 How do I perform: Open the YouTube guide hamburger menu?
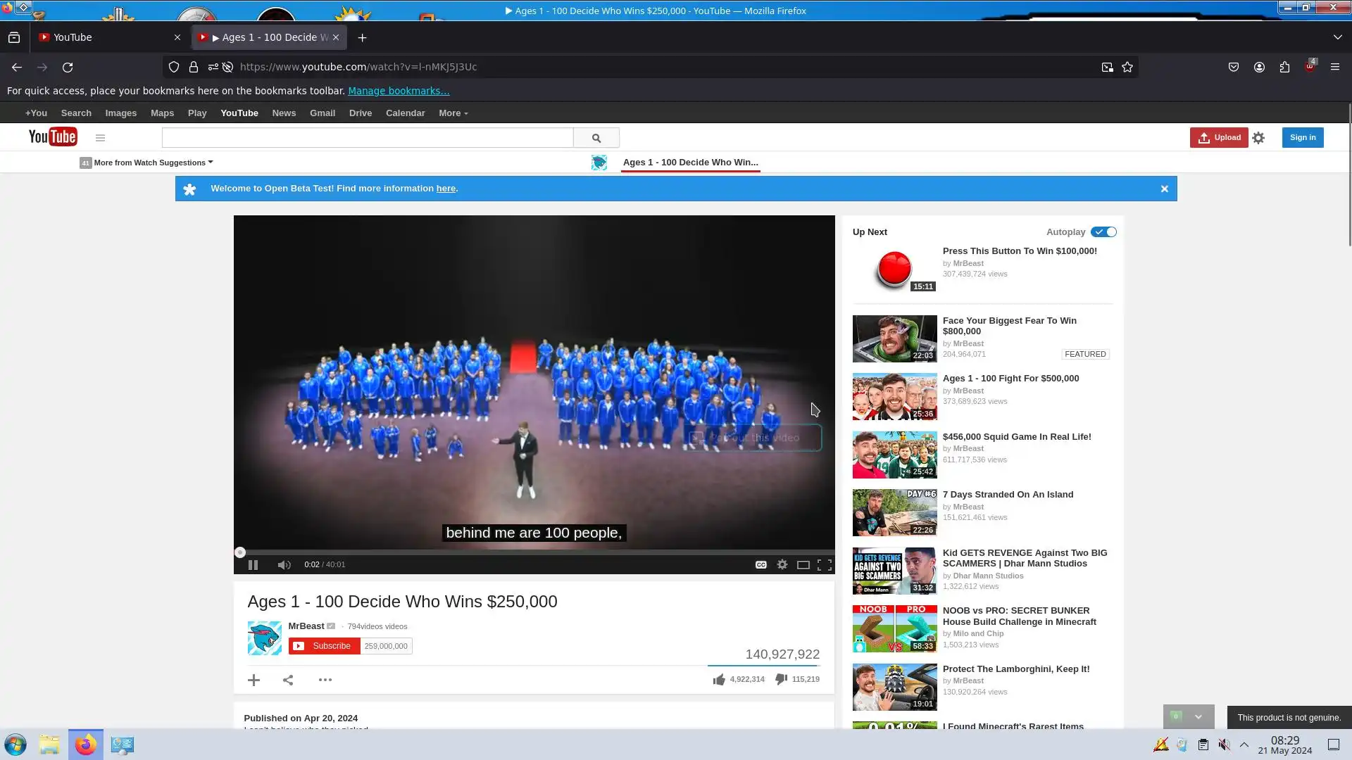tap(100, 138)
